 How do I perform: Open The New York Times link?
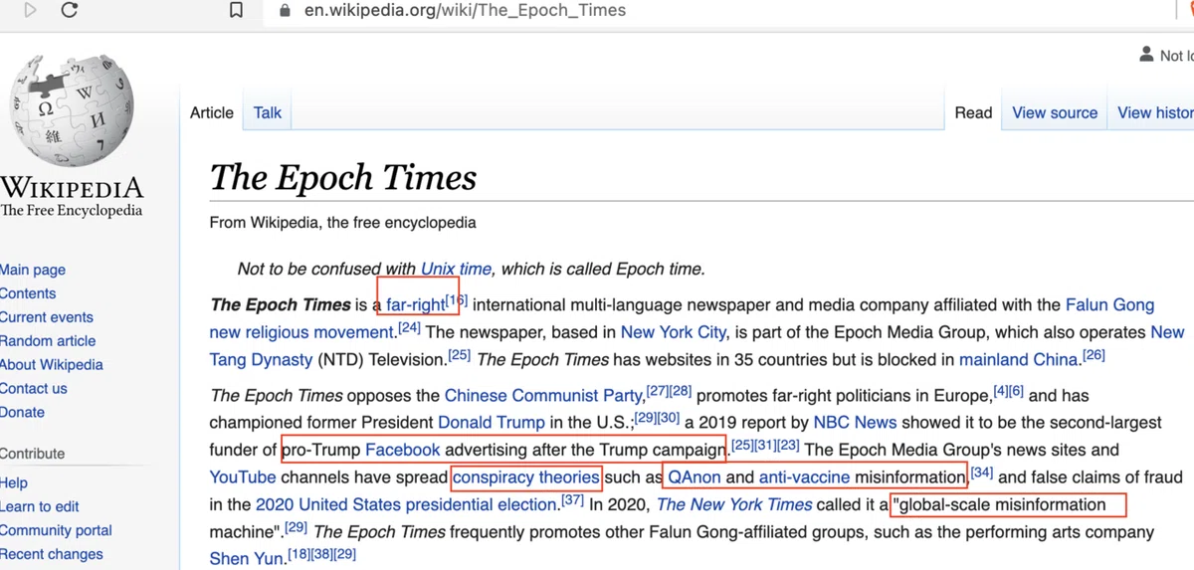pyautogui.click(x=734, y=504)
